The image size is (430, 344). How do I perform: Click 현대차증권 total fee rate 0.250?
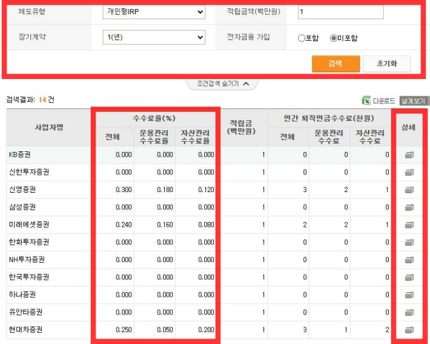point(124,330)
